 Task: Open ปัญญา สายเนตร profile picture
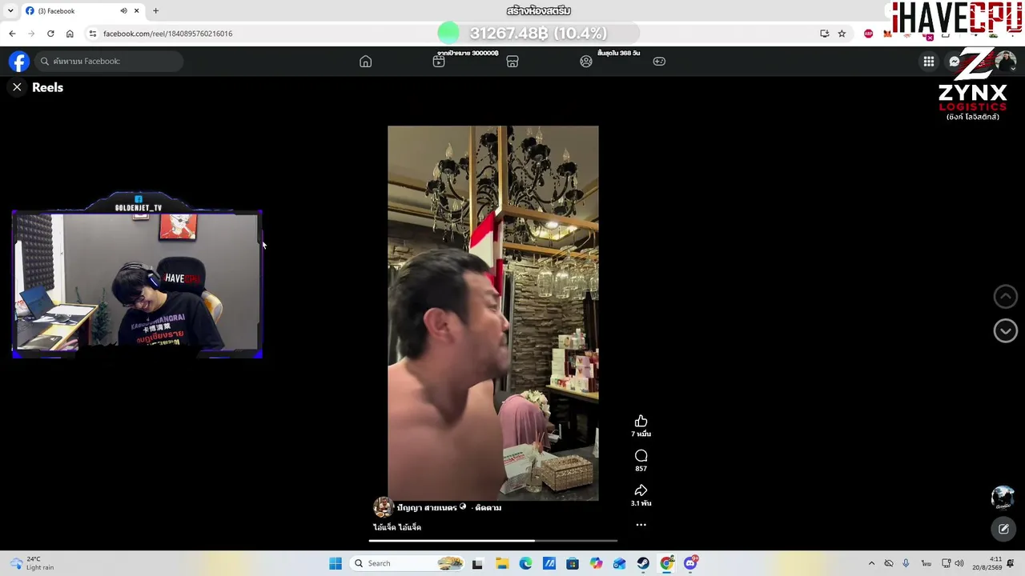coord(384,507)
